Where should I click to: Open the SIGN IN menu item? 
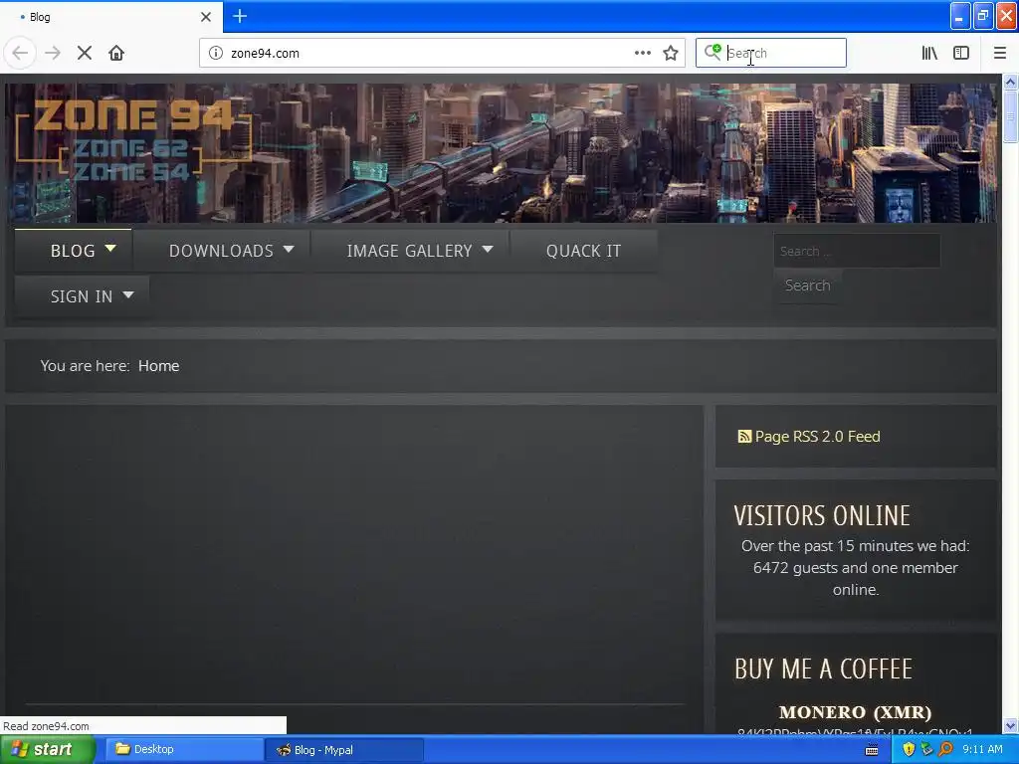[x=82, y=296]
